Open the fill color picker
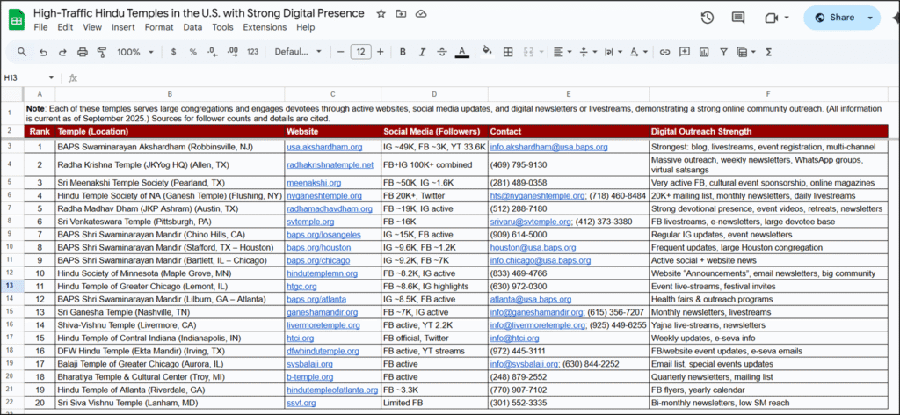Image resolution: width=900 pixels, height=415 pixels. (x=488, y=52)
